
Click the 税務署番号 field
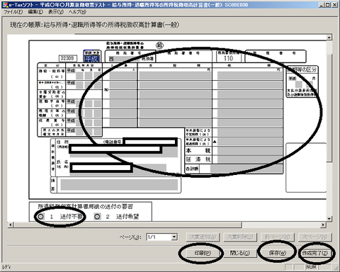pos(183,59)
